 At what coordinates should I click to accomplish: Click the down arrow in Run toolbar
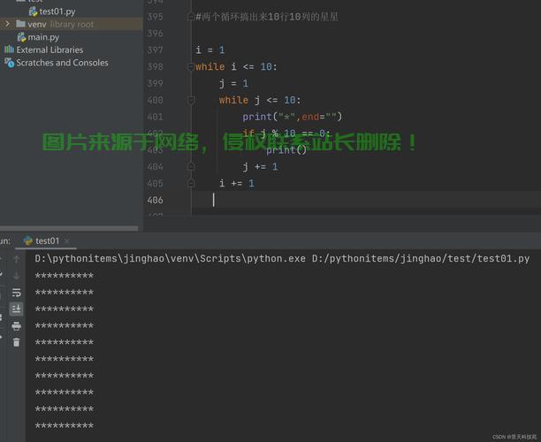pos(16,276)
